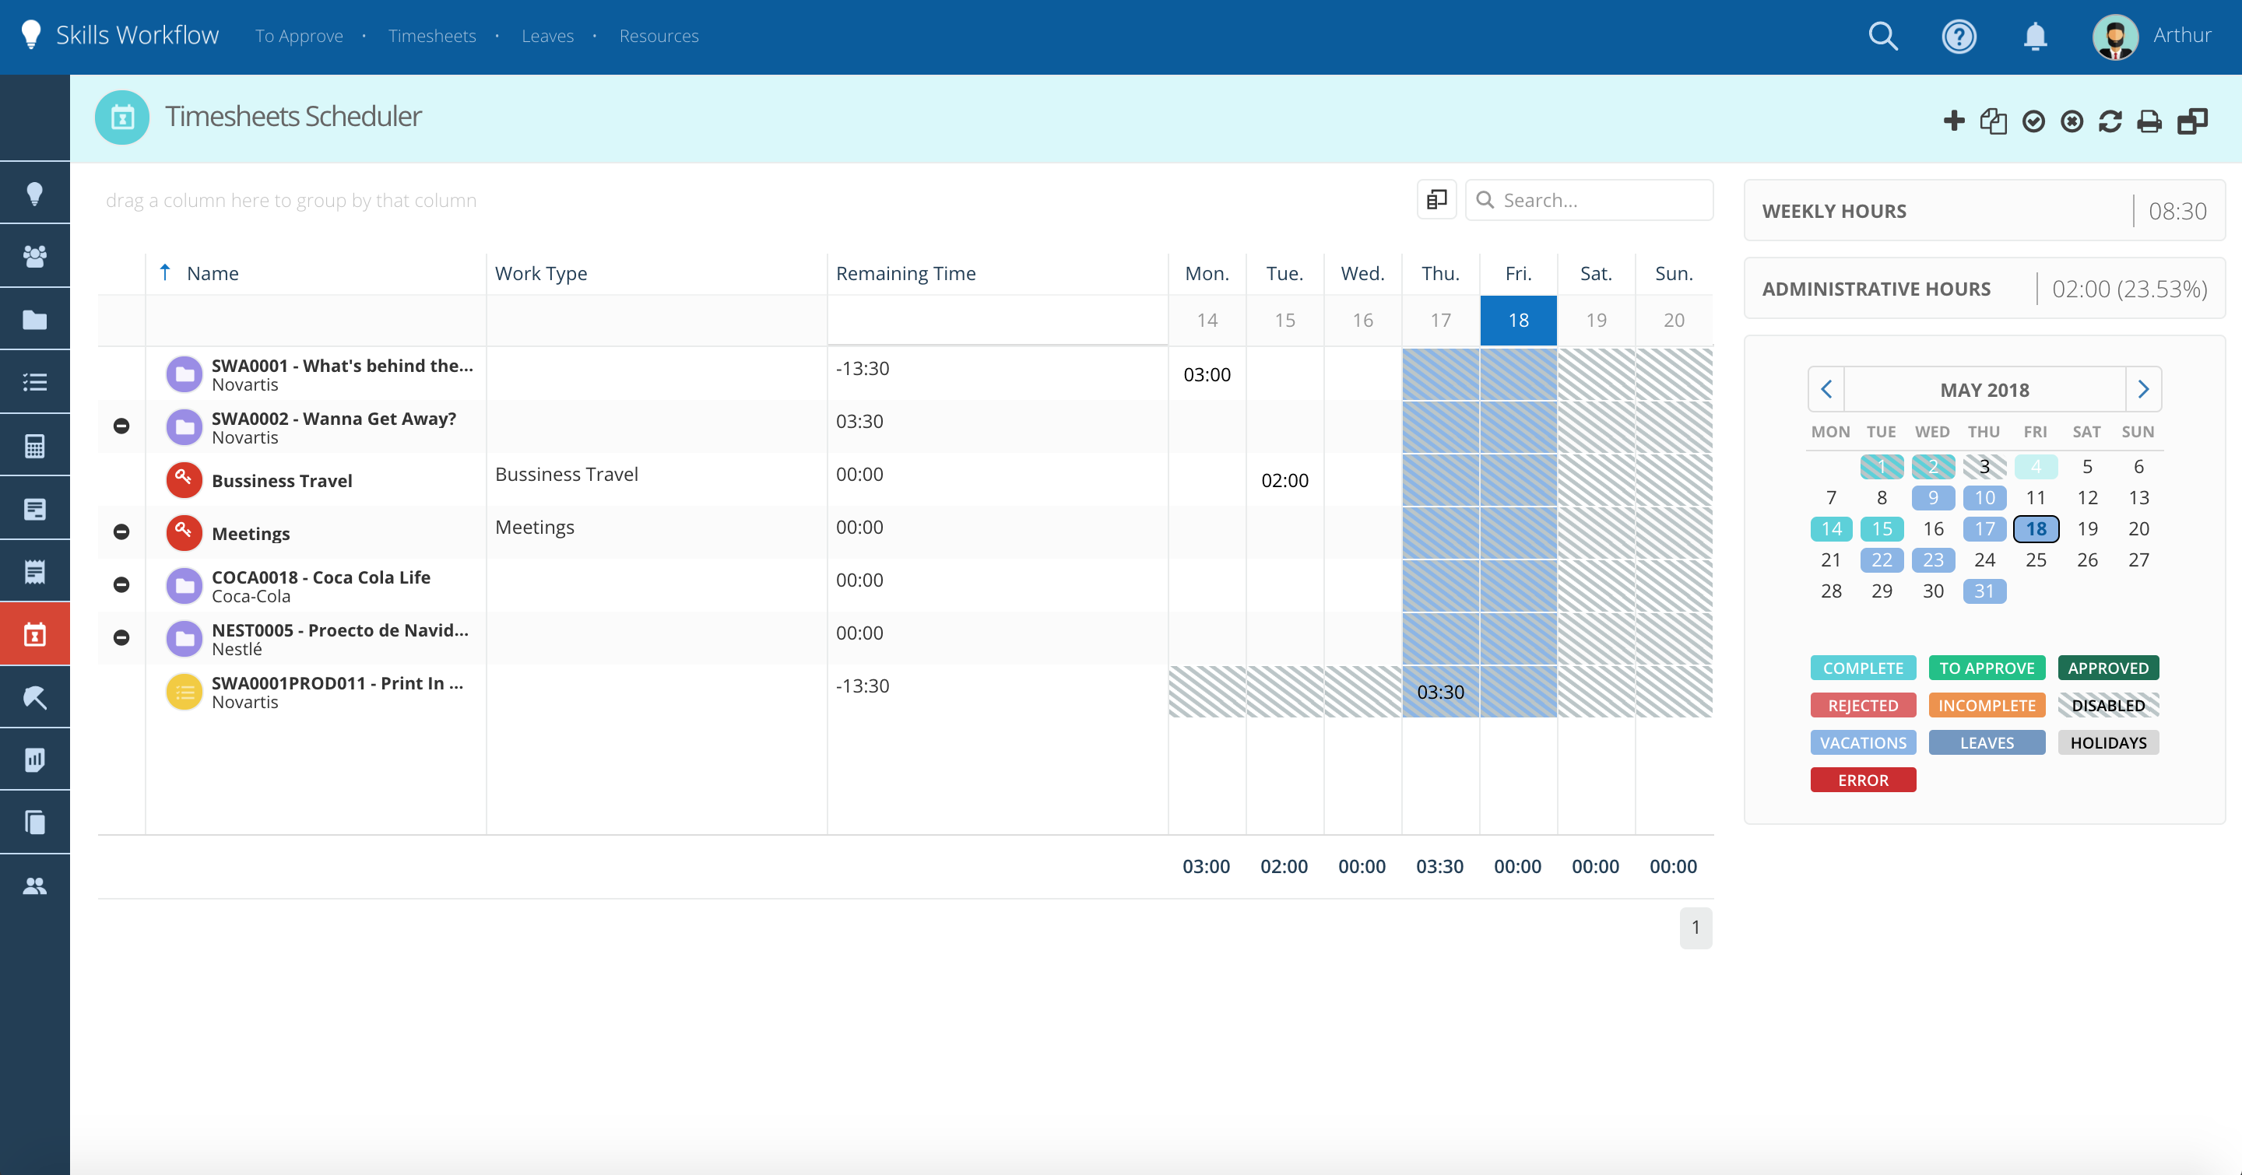
Task: Click the plus icon to add a timesheet
Action: click(1954, 121)
